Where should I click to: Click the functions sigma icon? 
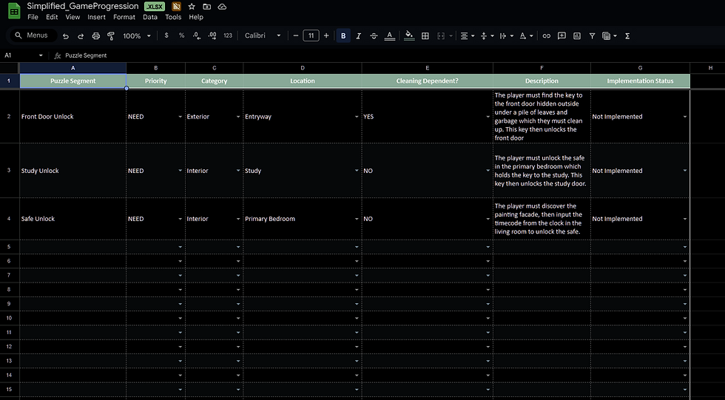[627, 35]
